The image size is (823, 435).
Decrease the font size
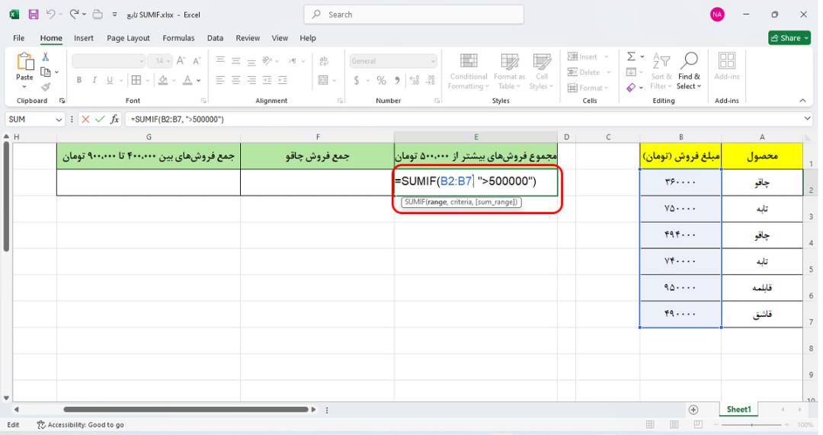click(x=197, y=61)
